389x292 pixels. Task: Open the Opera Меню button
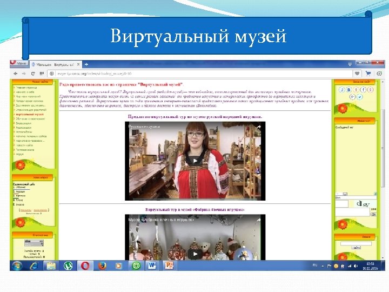[x=19, y=64]
